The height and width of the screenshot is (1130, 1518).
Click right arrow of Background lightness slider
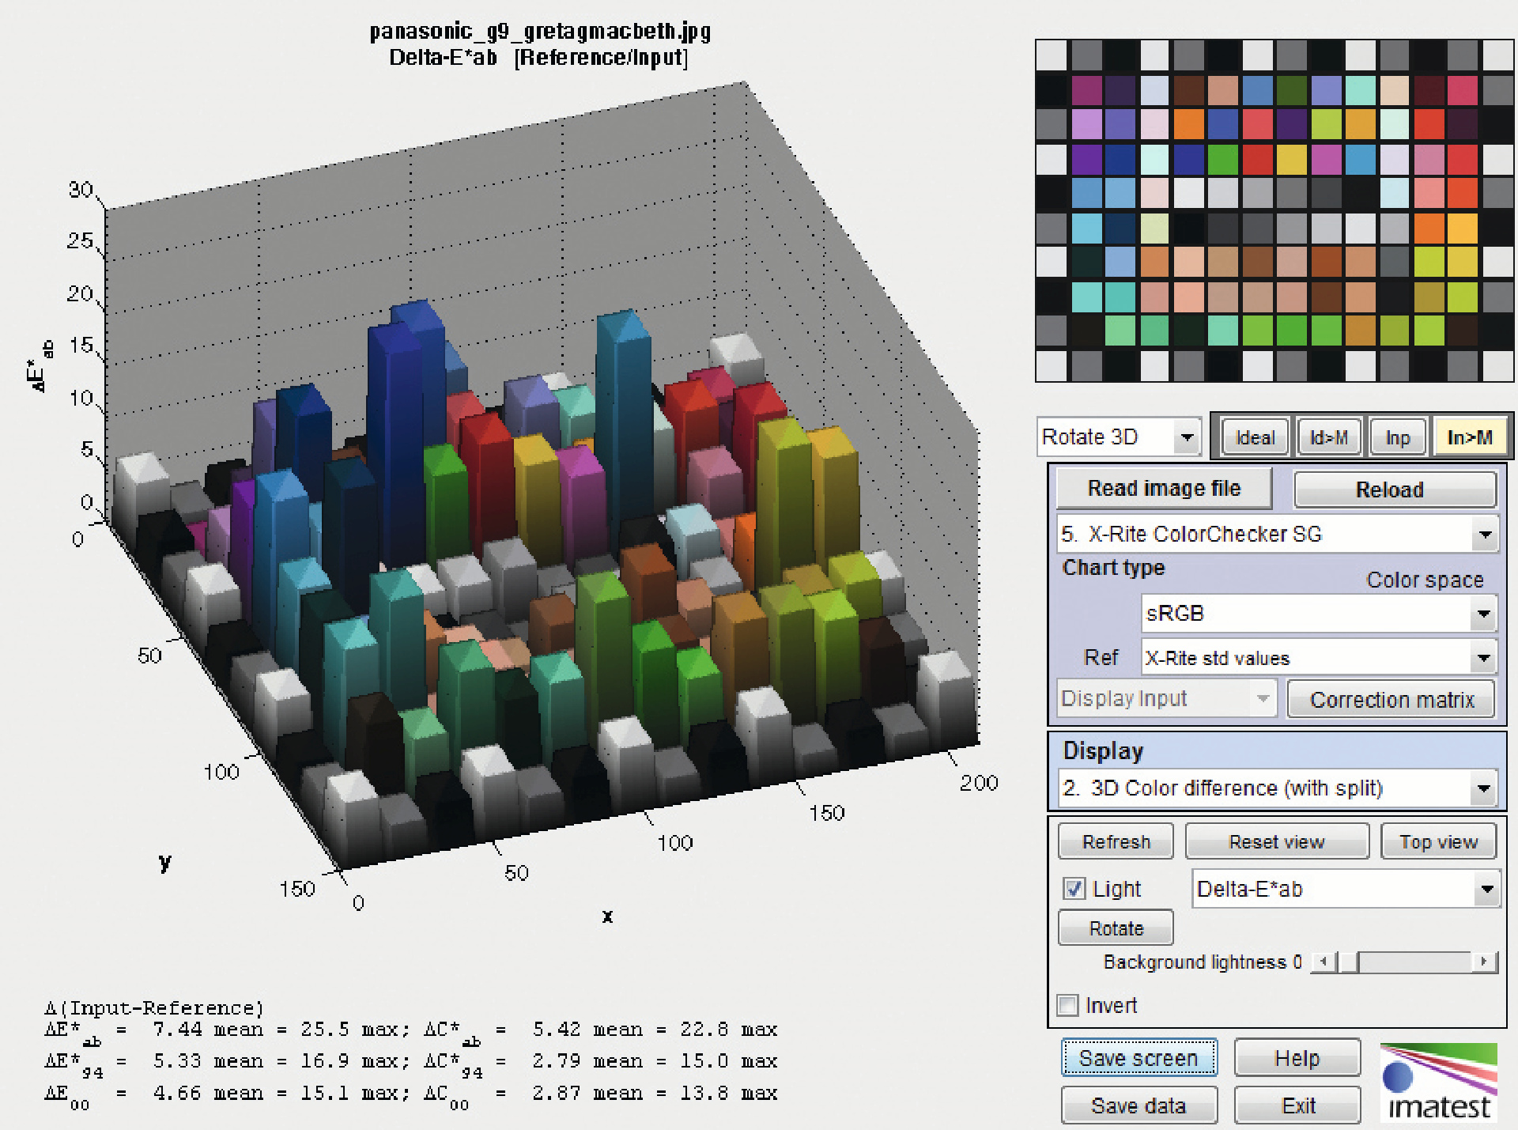tap(1484, 962)
